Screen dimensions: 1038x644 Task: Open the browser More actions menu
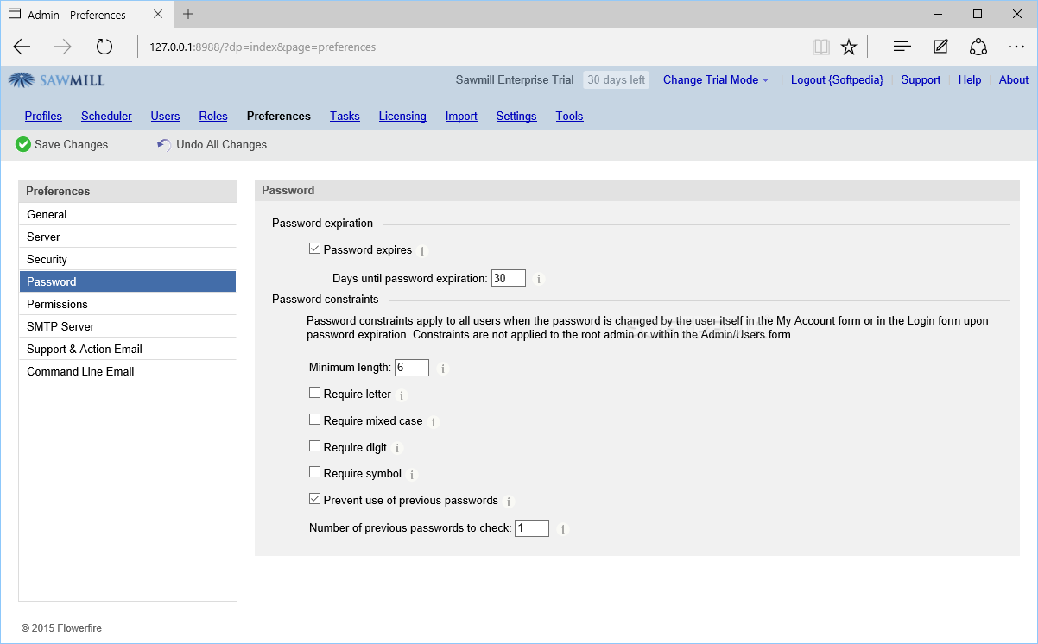pos(1016,47)
